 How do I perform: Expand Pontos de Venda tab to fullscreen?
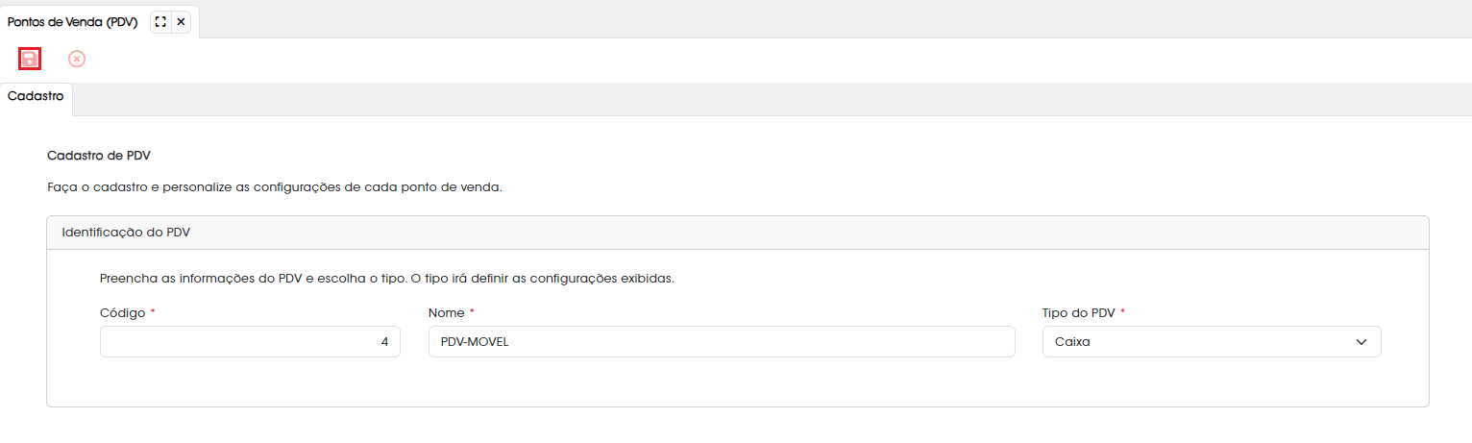(x=160, y=21)
